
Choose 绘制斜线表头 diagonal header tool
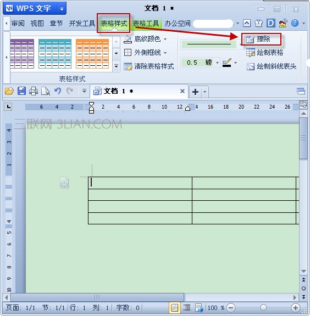click(x=271, y=66)
